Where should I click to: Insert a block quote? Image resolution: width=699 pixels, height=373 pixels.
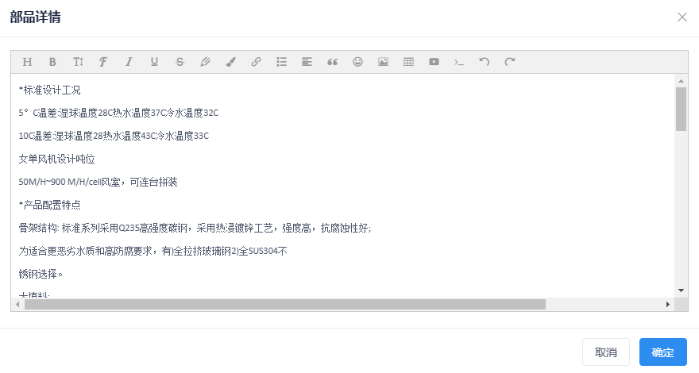332,62
